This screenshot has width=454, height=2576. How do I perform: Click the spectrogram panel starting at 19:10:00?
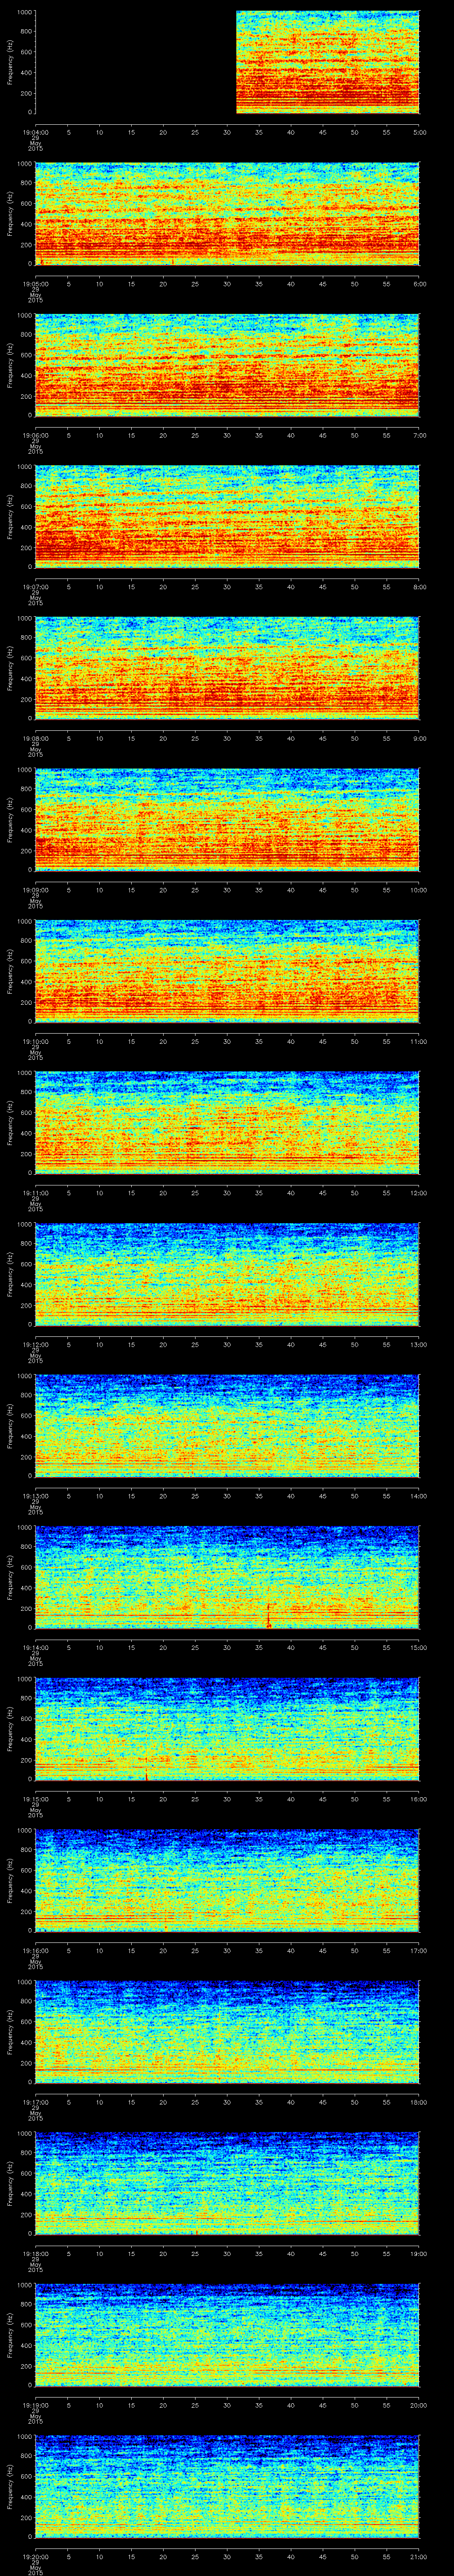tap(227, 971)
